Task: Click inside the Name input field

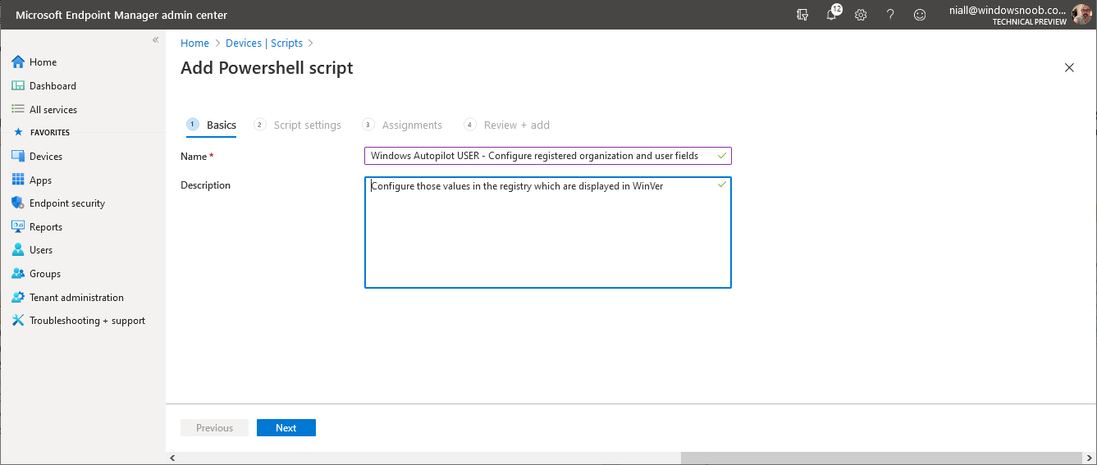Action: 547,156
